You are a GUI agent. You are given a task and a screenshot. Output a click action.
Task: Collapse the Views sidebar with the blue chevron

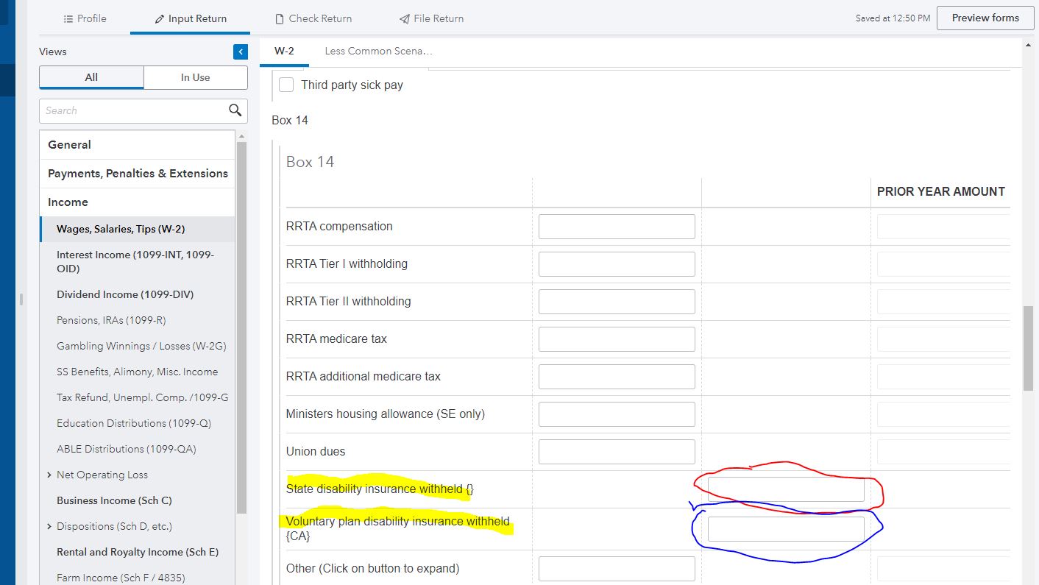pos(240,52)
